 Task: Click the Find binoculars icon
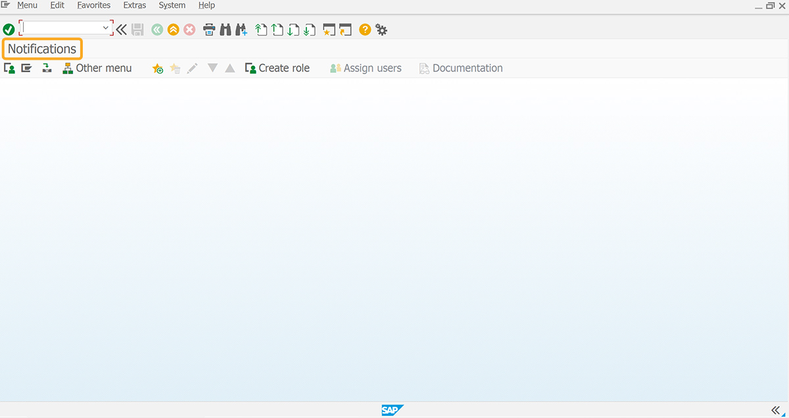[226, 30]
